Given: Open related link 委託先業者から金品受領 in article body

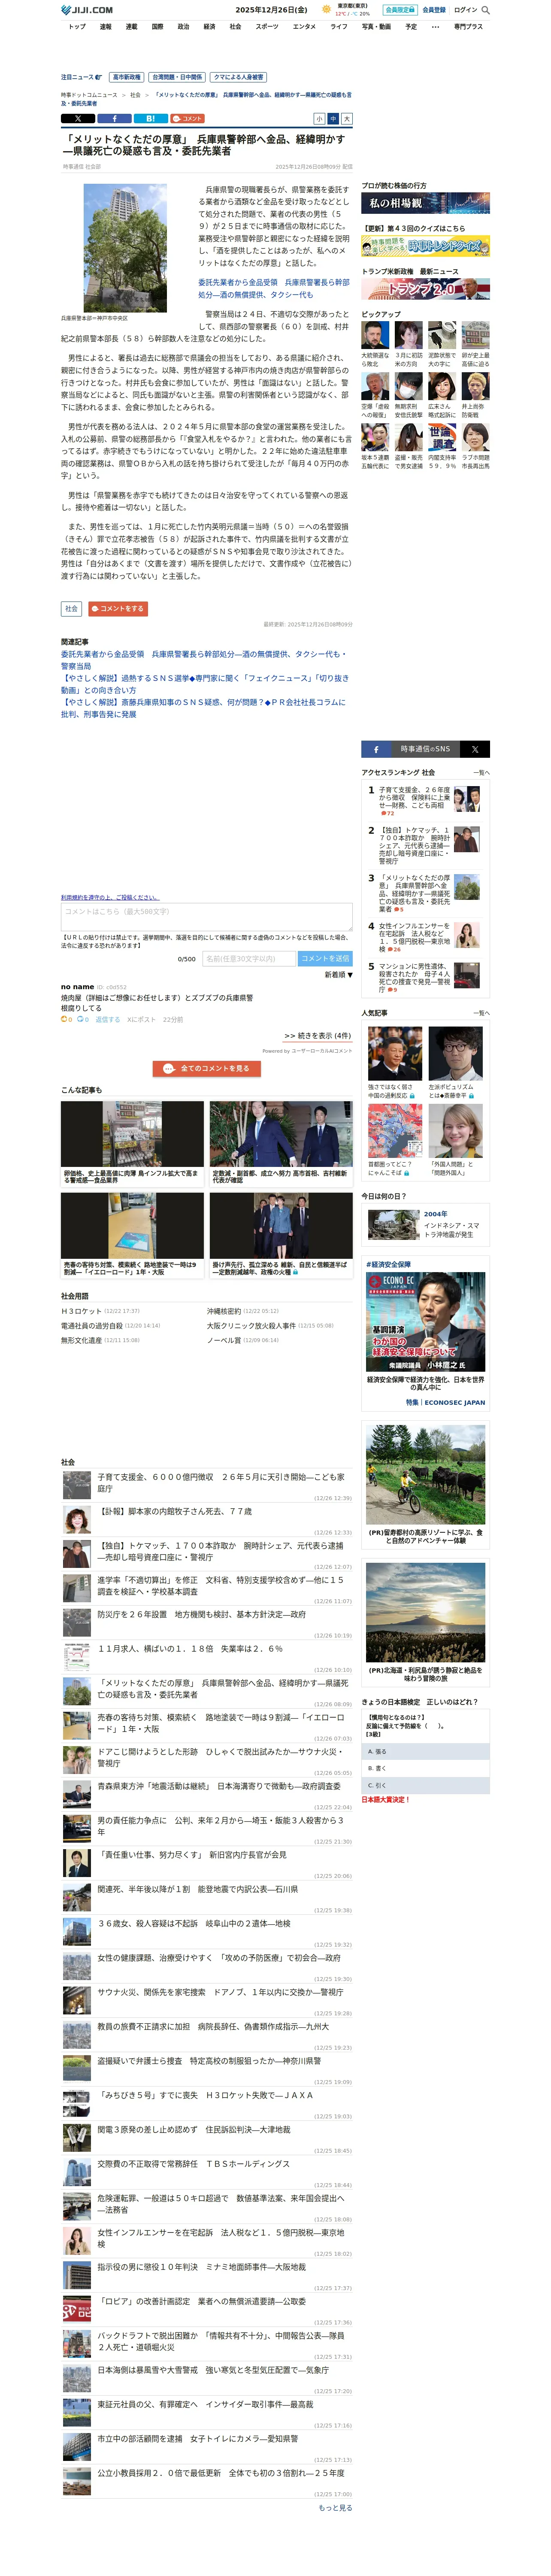Looking at the screenshot, I should pos(274,288).
